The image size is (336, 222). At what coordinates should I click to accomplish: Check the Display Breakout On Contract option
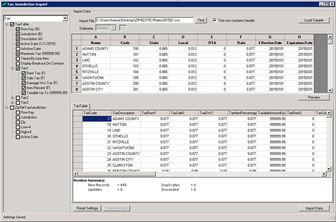(18, 63)
